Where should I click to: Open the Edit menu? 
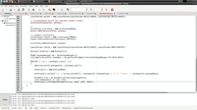click(6, 6)
